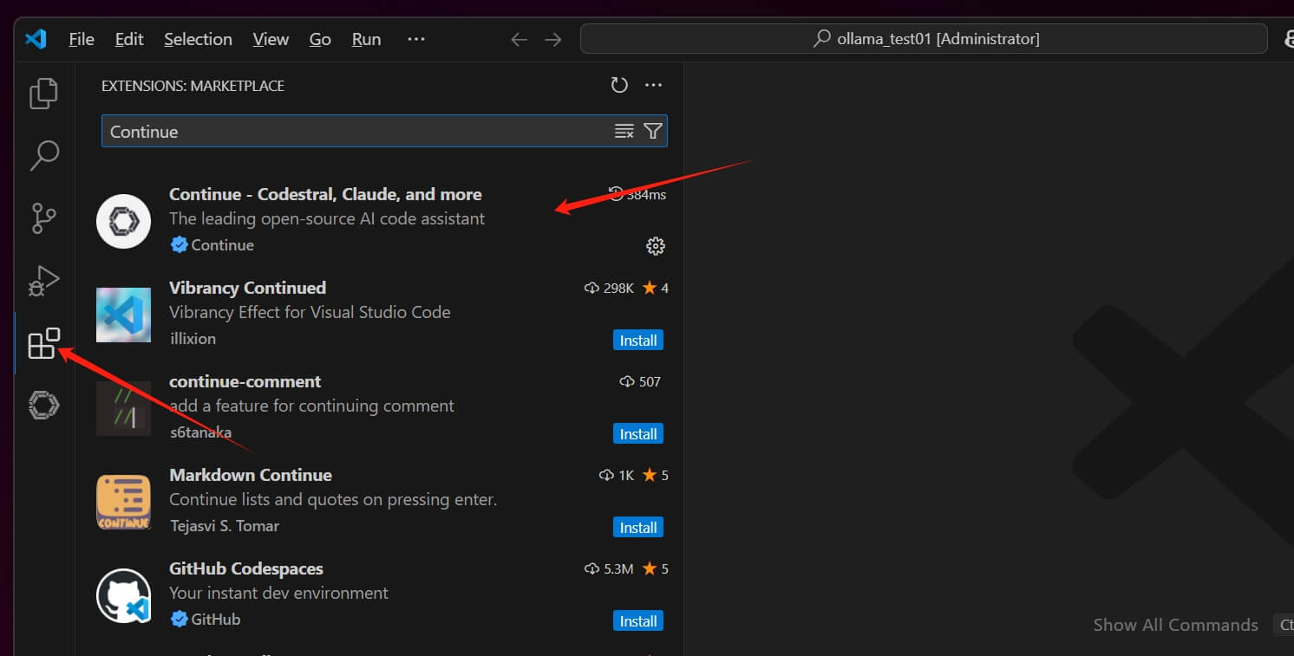Open the File menu
The image size is (1294, 656).
coord(81,39)
